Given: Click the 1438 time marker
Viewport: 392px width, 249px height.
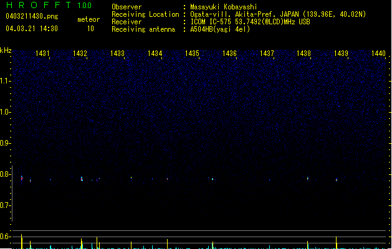Looking at the screenshot, I should (304, 54).
